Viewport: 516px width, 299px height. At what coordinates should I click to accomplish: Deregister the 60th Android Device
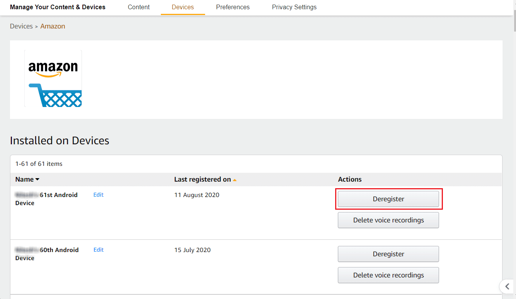click(x=388, y=254)
